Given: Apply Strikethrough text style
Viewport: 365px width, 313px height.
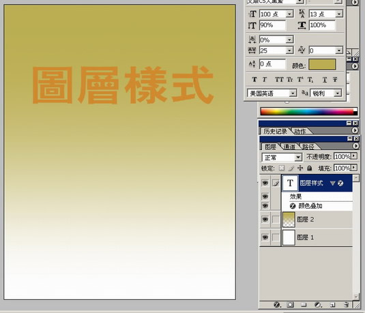Looking at the screenshot, I should [x=335, y=80].
